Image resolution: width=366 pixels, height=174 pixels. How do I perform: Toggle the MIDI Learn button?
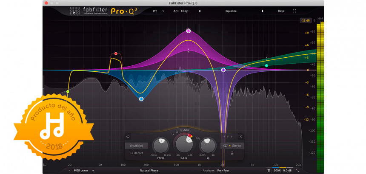pyautogui.click(x=81, y=171)
